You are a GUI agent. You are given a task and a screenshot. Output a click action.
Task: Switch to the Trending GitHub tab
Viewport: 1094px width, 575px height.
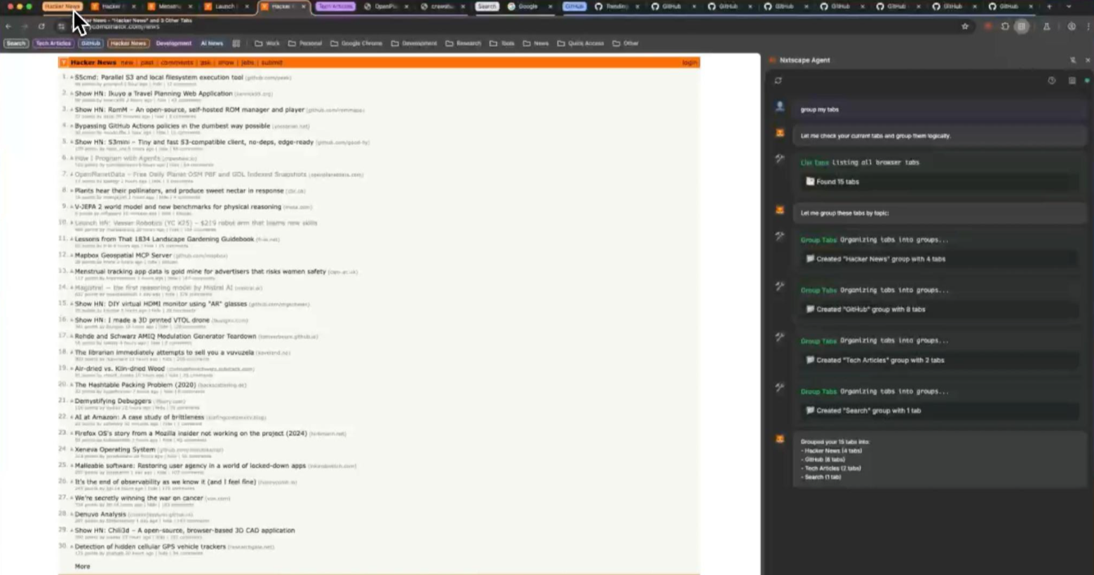615,6
